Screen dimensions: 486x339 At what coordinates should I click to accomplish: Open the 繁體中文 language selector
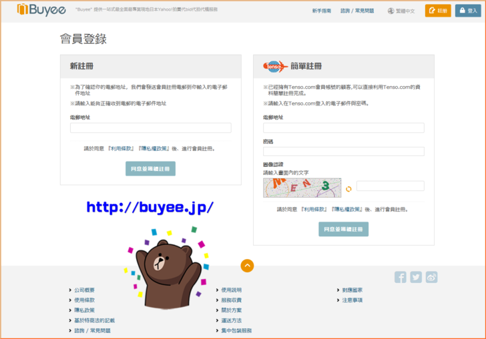pyautogui.click(x=405, y=11)
